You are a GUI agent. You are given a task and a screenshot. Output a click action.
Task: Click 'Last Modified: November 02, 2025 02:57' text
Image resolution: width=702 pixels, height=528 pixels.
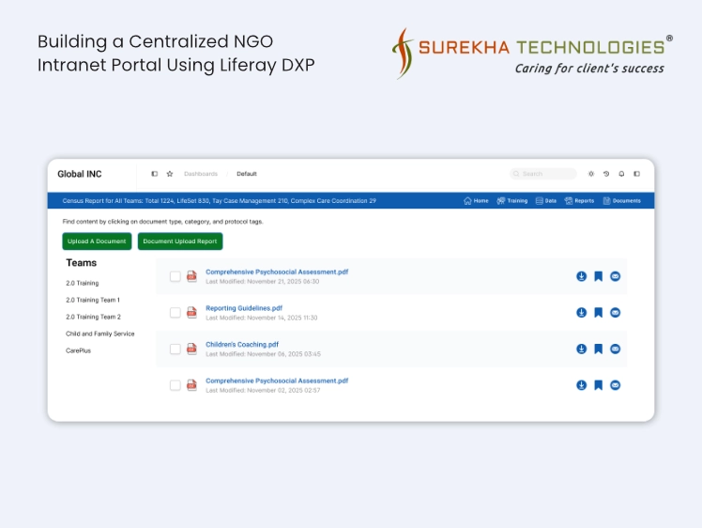click(263, 391)
